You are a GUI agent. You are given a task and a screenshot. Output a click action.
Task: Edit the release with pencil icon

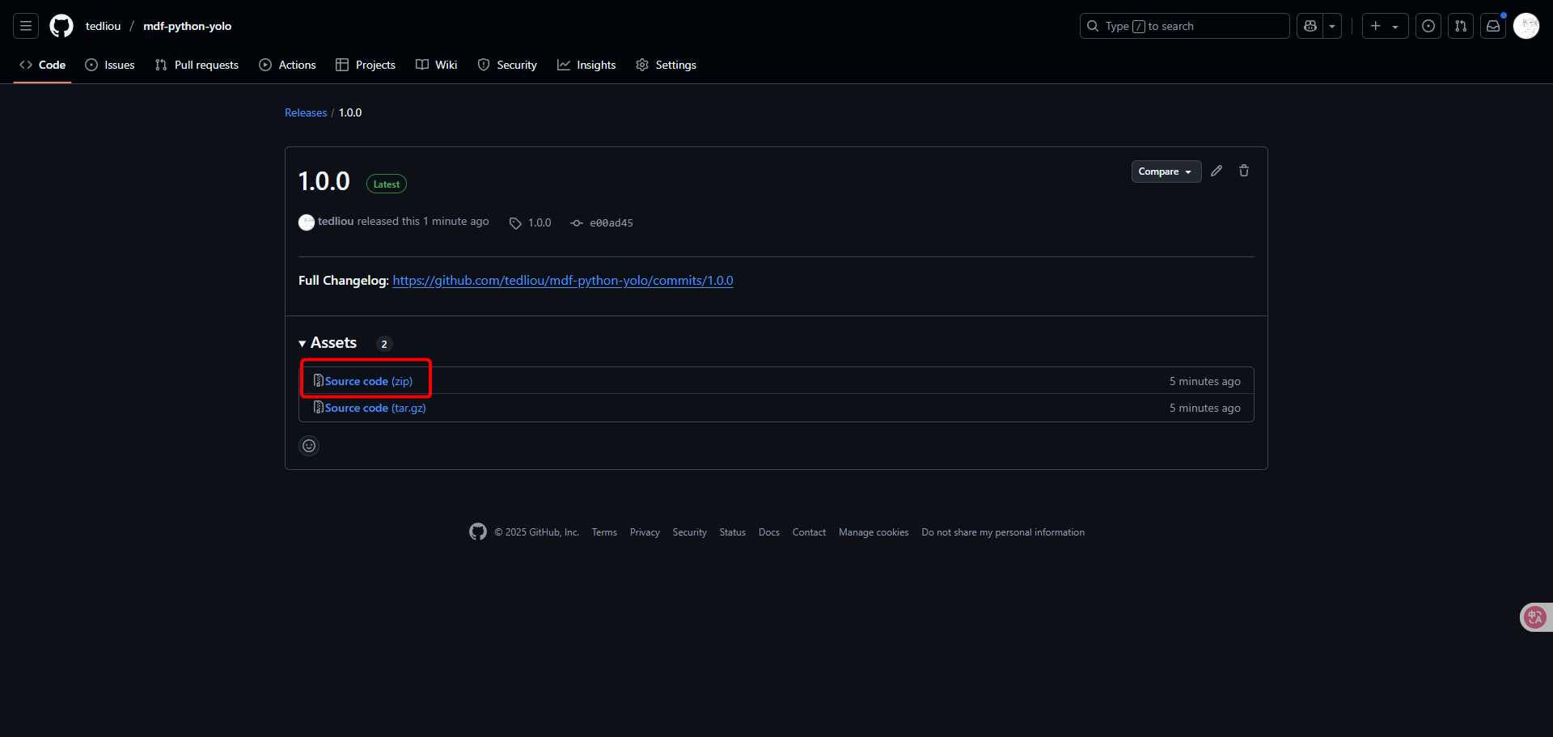point(1217,171)
